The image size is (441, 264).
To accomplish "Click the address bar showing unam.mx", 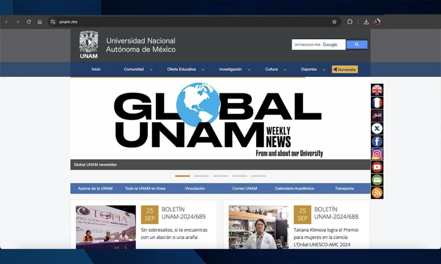I will coord(194,22).
